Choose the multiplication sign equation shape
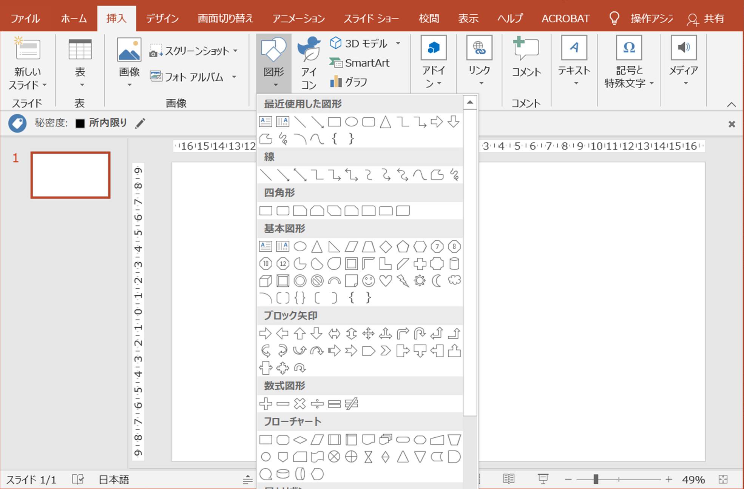This screenshot has height=489, width=744. [x=300, y=404]
